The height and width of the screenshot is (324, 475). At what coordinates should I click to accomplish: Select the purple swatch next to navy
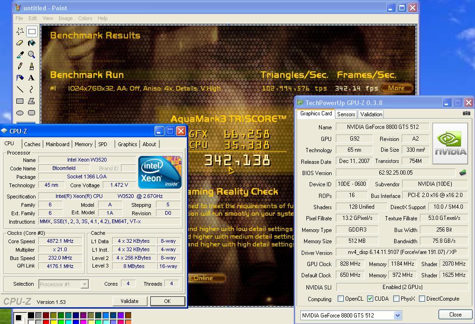click(x=83, y=316)
